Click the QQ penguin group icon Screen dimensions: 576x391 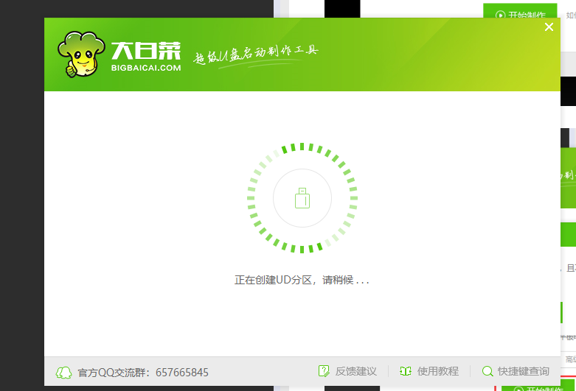pos(64,373)
